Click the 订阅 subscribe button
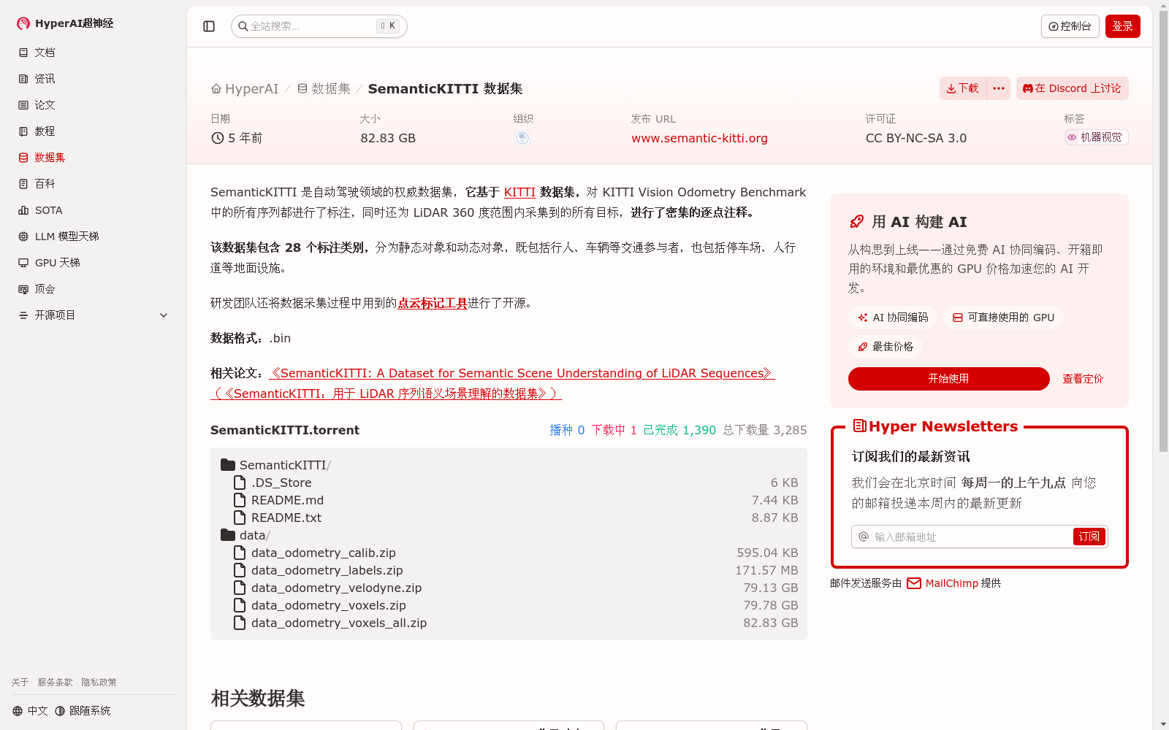 point(1089,537)
